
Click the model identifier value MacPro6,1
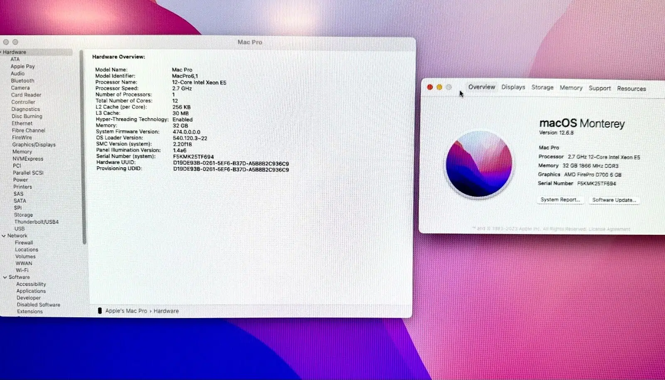tap(185, 76)
